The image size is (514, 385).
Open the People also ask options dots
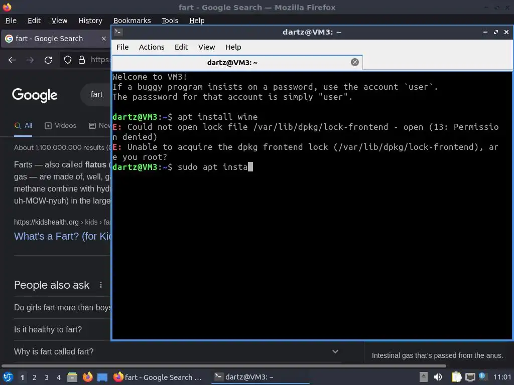point(100,285)
